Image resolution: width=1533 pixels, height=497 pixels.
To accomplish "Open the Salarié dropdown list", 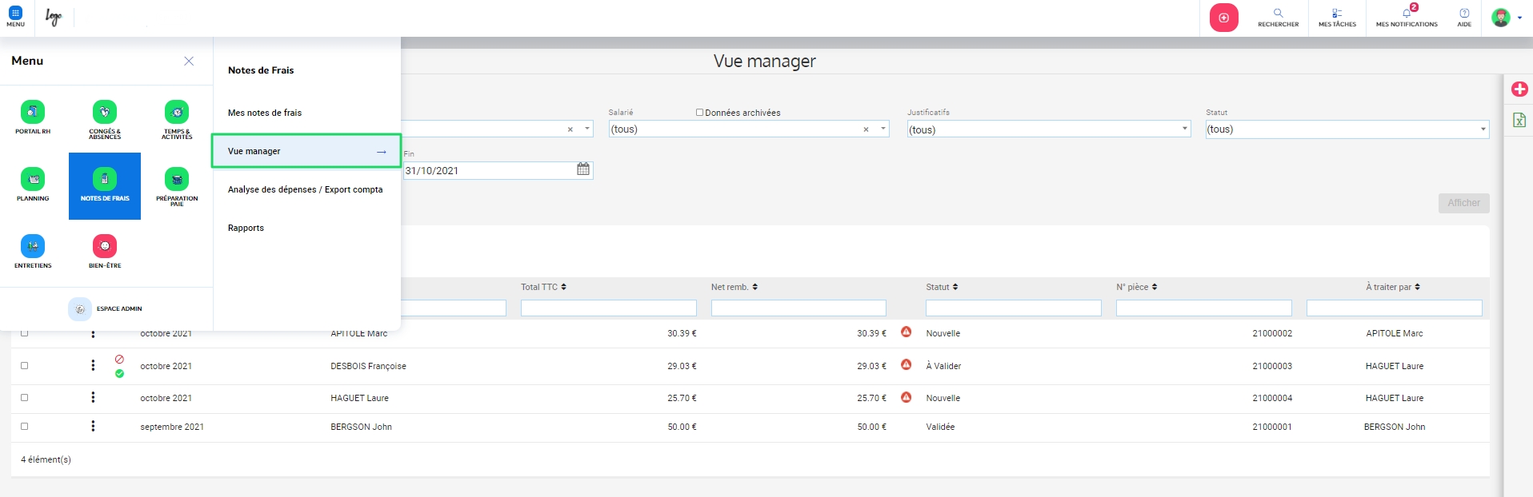I will point(883,129).
